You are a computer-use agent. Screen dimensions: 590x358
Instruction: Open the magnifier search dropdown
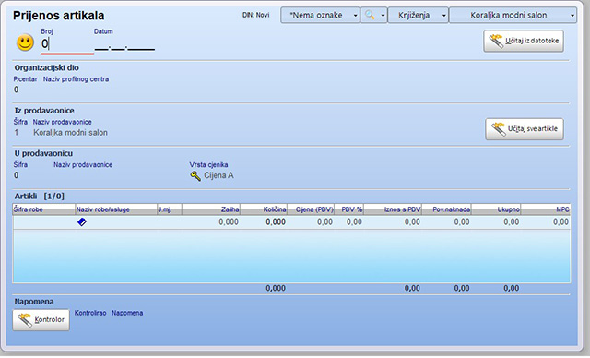point(373,15)
